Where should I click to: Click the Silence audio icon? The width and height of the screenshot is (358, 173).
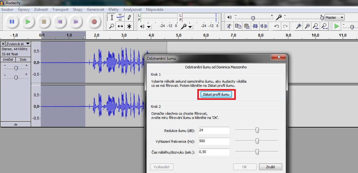[264, 26]
